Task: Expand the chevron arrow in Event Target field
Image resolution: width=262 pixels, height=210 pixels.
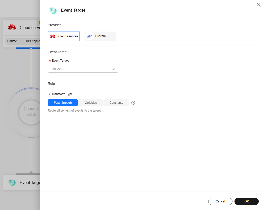Action: (113, 69)
